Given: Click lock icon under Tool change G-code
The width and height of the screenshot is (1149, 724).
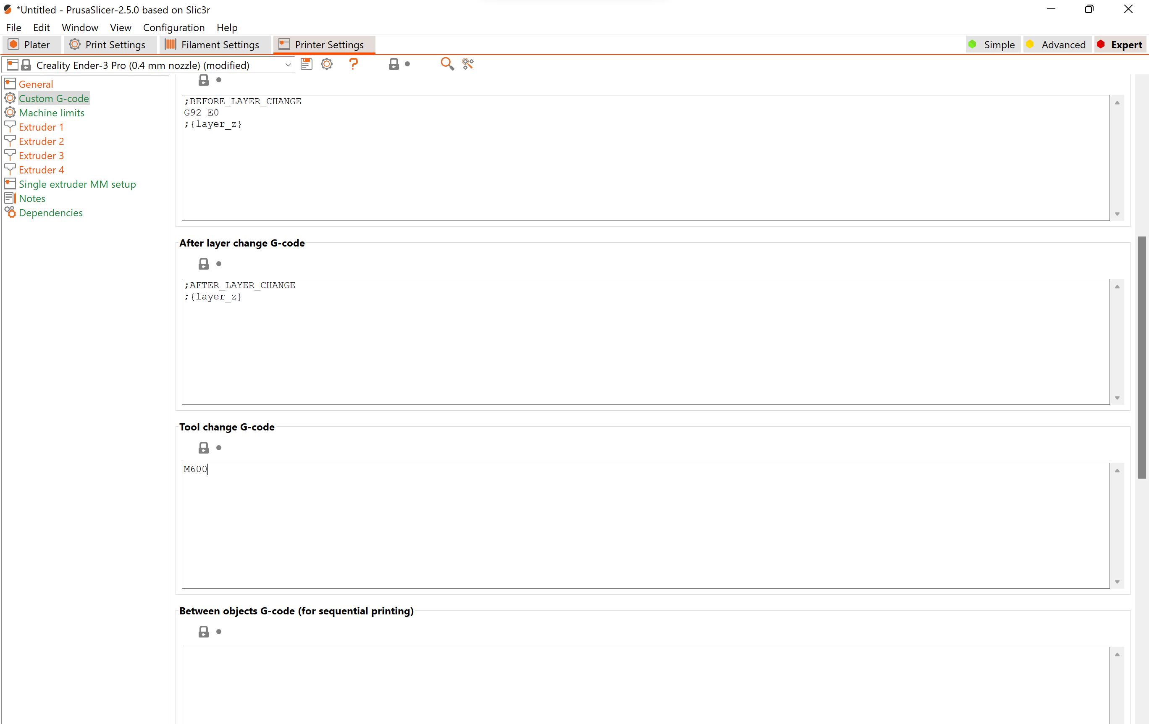Looking at the screenshot, I should pyautogui.click(x=204, y=448).
